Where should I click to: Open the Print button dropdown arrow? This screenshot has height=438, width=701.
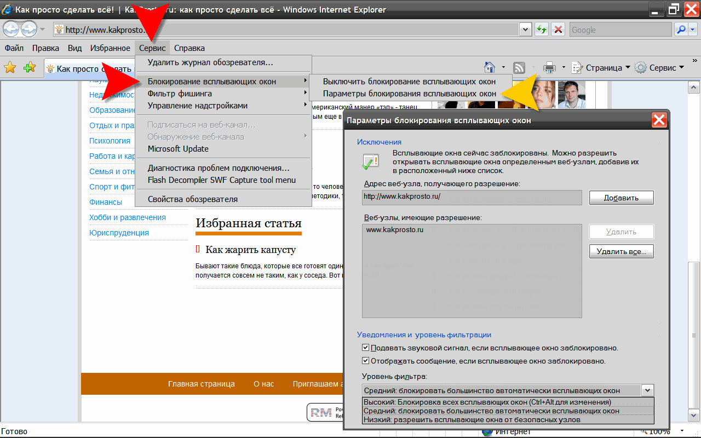click(x=563, y=67)
